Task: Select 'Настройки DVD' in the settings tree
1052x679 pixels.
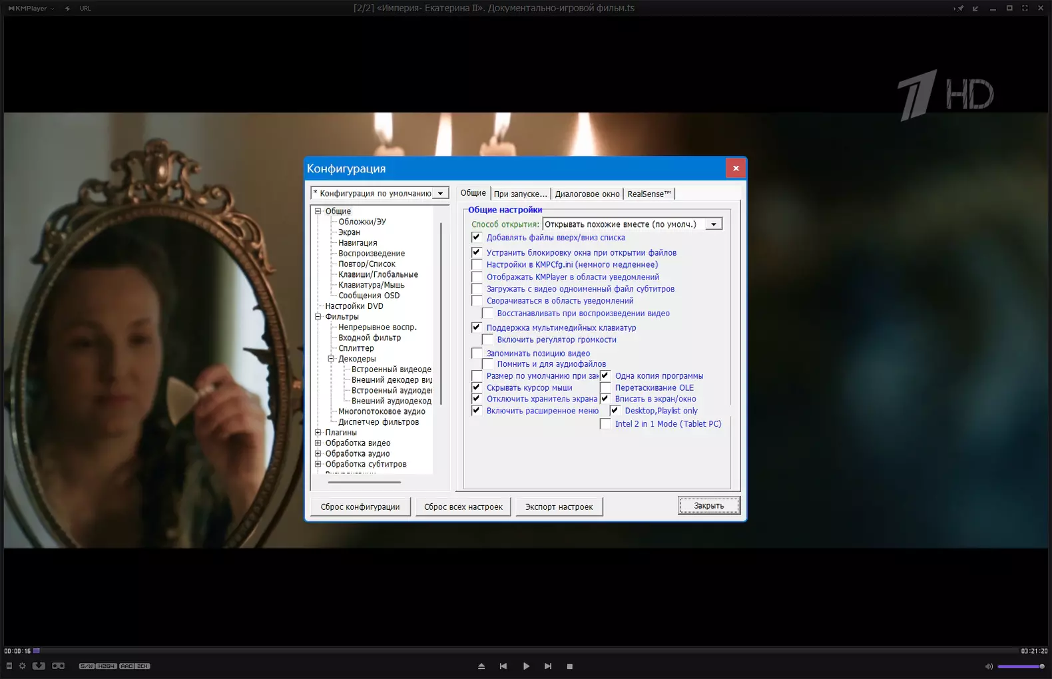Action: [354, 306]
